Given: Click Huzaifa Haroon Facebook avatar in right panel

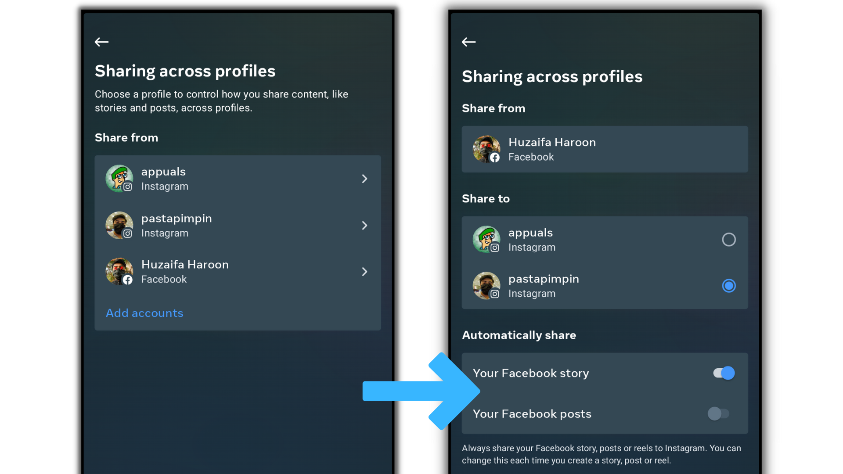Looking at the screenshot, I should click(486, 149).
